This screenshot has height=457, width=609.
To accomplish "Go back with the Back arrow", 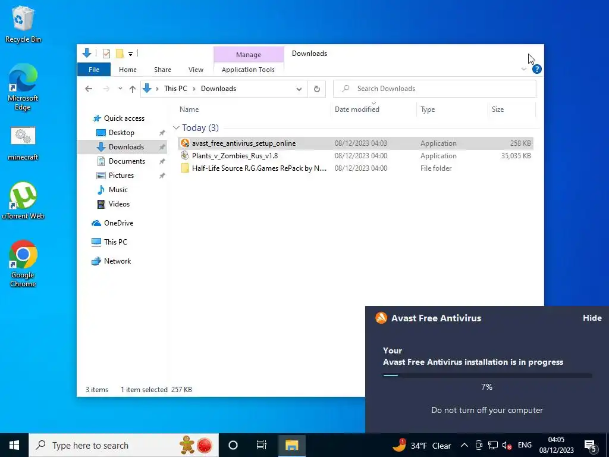I will click(x=89, y=89).
